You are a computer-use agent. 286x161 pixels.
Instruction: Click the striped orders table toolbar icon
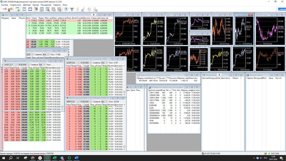pos(36,9)
